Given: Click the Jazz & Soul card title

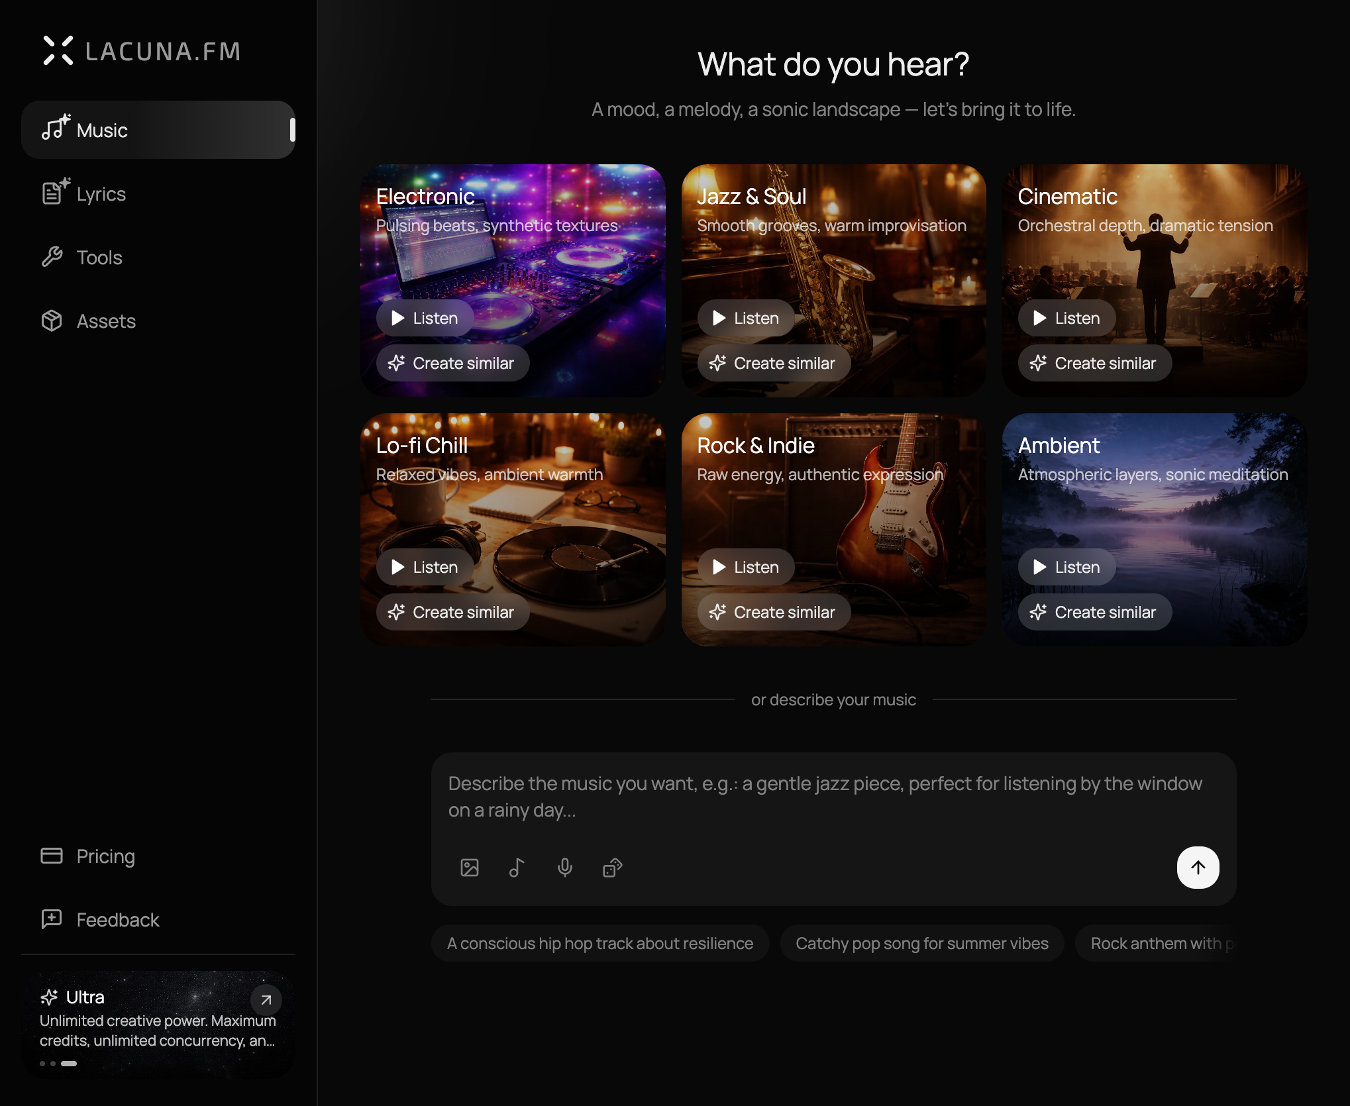Looking at the screenshot, I should 751,196.
